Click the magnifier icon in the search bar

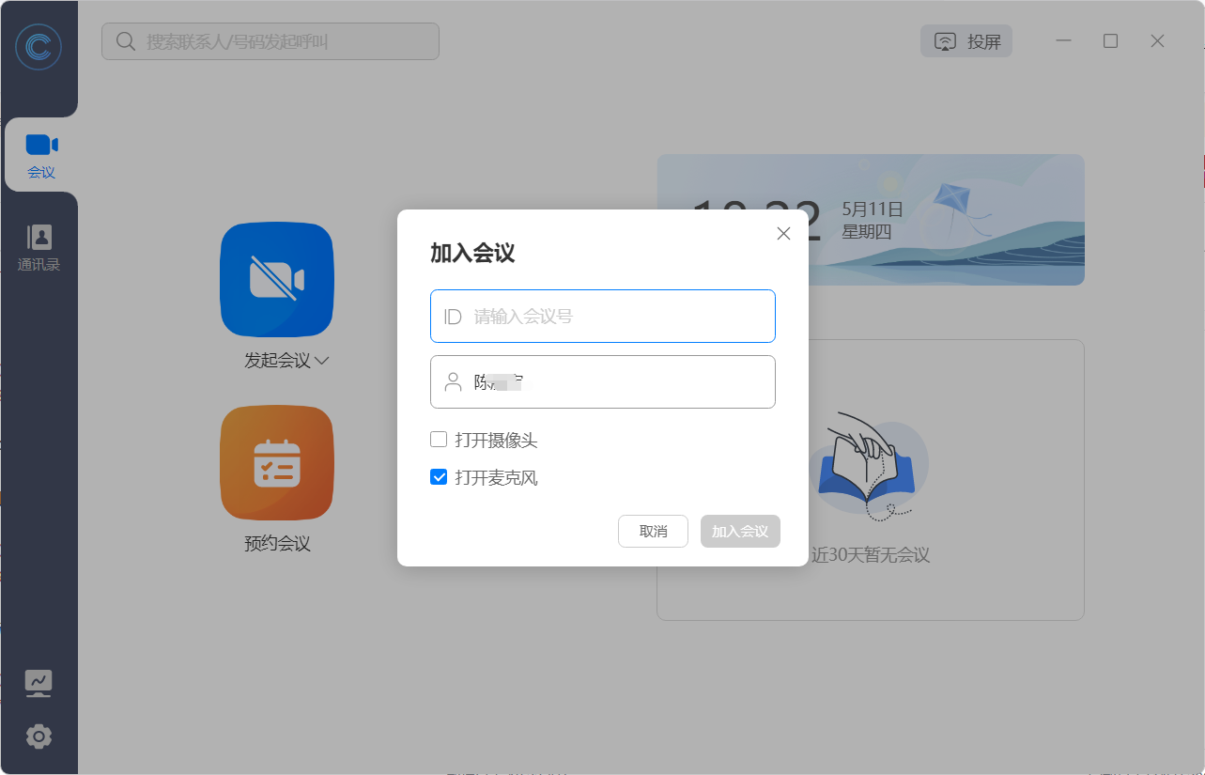pos(125,41)
